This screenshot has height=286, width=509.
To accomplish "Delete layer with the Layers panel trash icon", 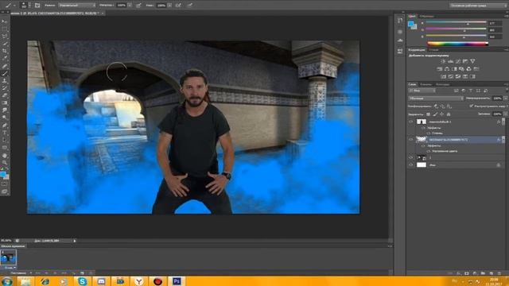I will coord(499,273).
